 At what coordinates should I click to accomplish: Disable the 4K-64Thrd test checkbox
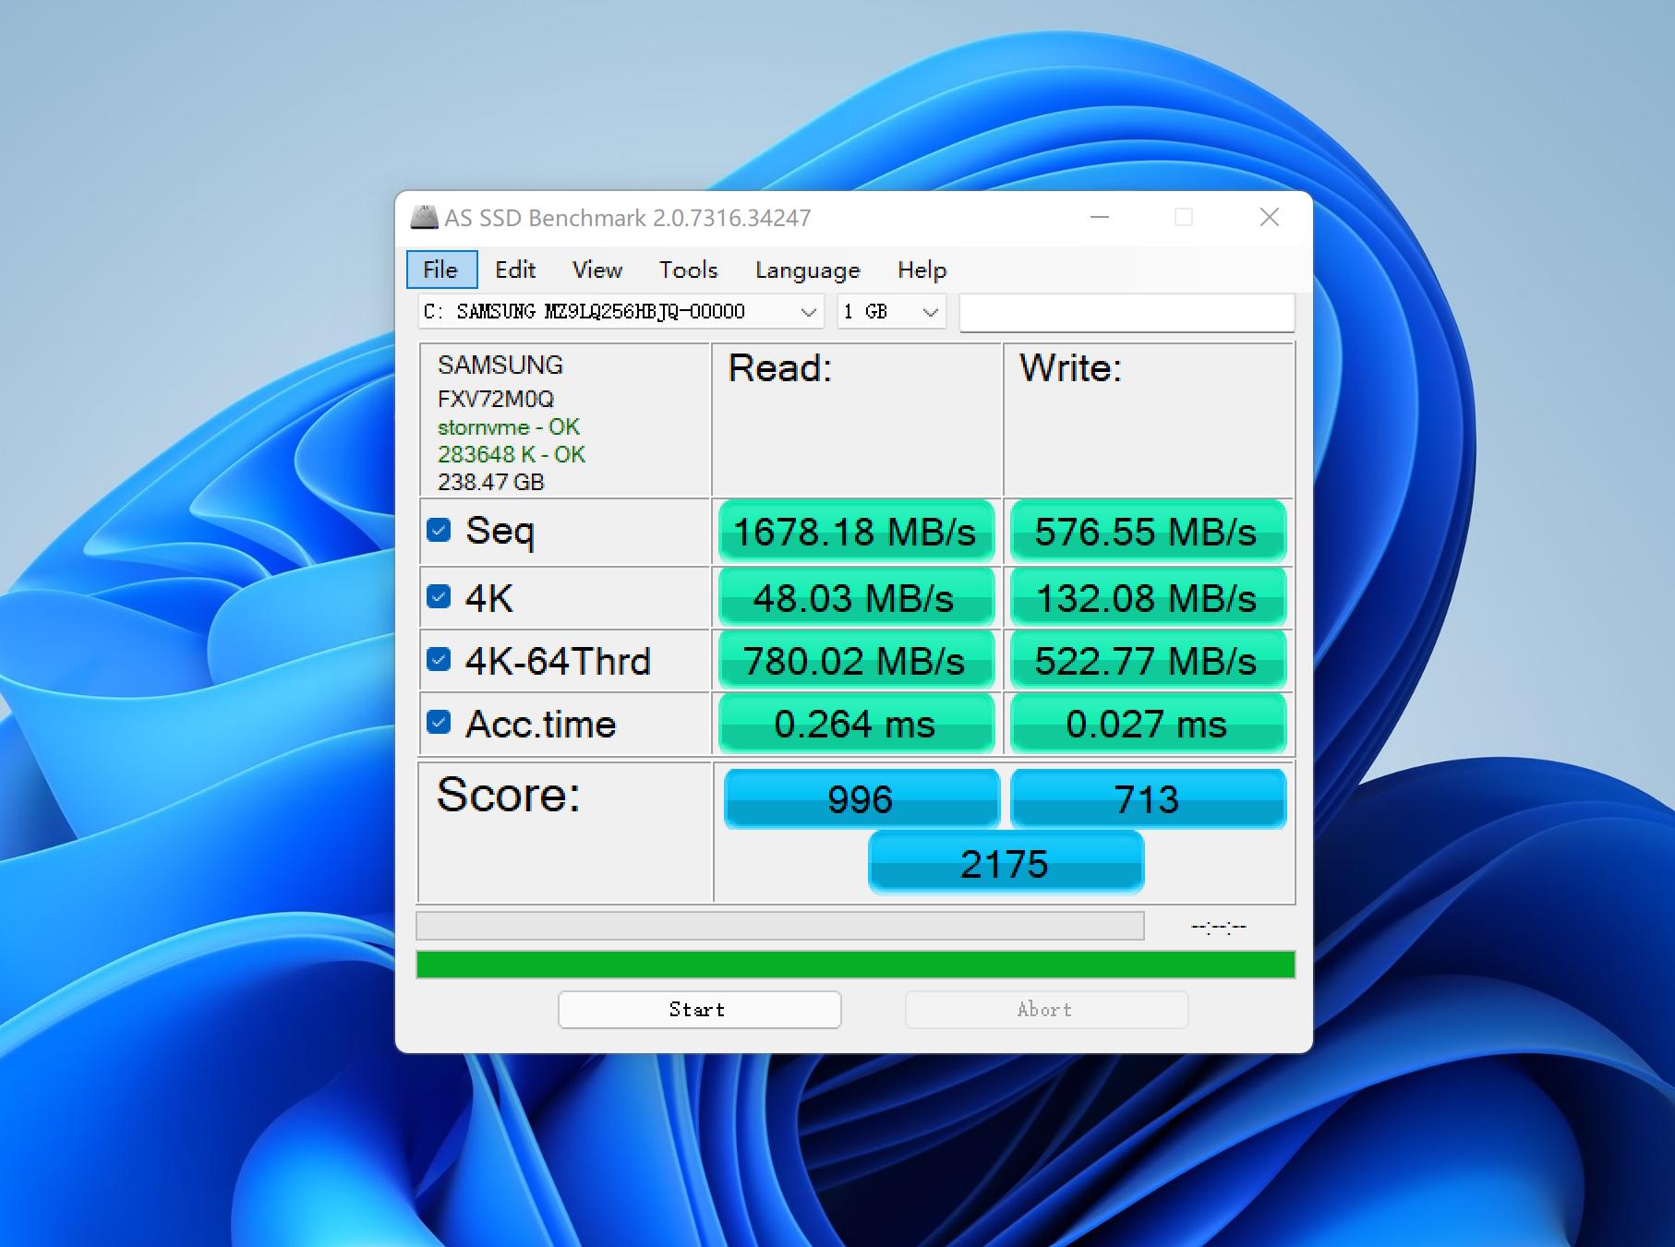439,660
